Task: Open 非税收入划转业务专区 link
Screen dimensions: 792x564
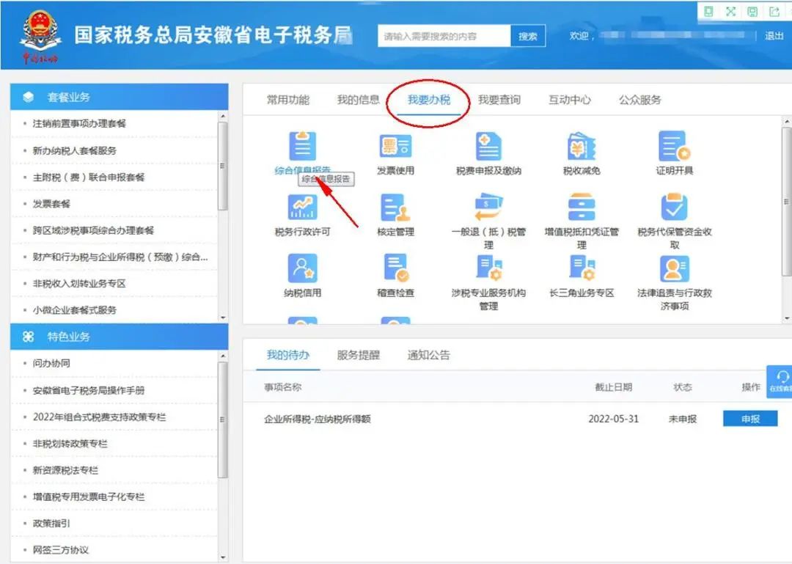Action: 79,284
